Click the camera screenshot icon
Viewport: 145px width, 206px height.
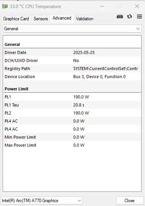pyautogui.click(x=119, y=16)
